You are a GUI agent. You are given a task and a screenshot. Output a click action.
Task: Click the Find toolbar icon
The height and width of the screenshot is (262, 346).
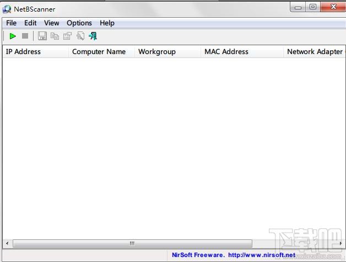(80, 36)
